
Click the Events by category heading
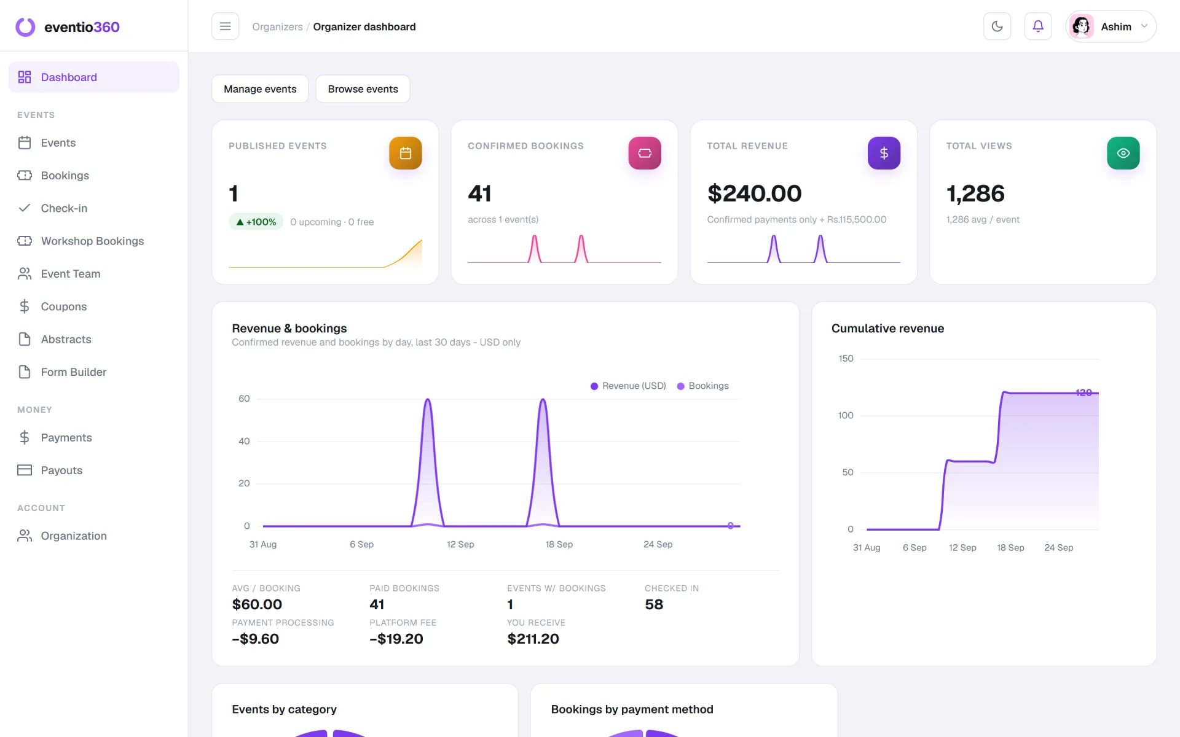click(x=284, y=709)
